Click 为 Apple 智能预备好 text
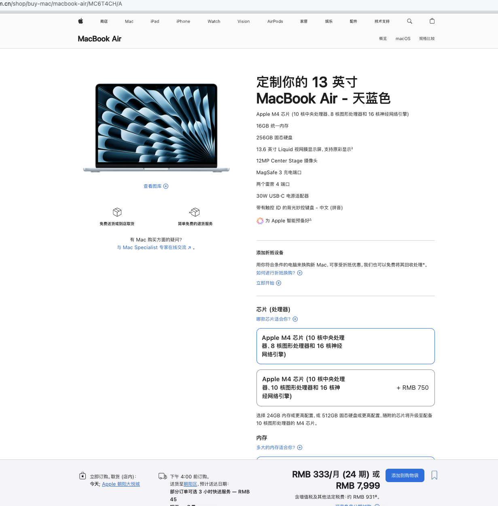498x506 pixels. pos(288,221)
